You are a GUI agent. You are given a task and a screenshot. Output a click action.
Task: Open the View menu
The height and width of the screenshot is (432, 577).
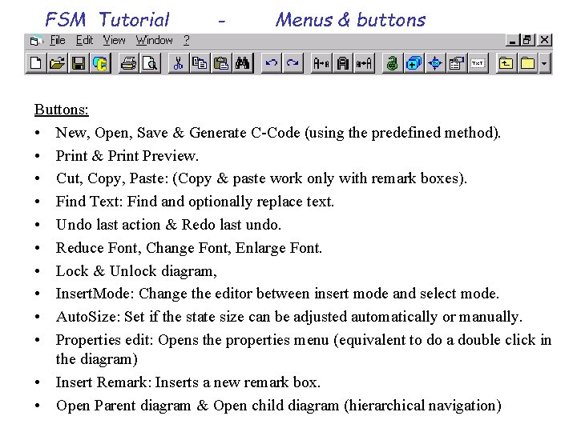[x=114, y=40]
